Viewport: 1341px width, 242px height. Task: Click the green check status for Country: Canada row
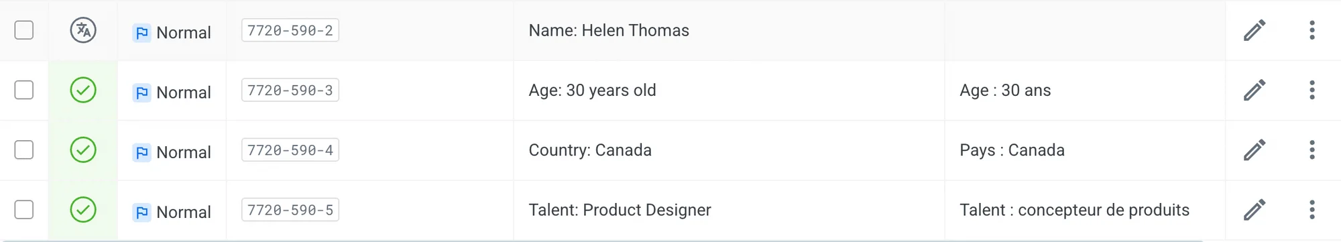point(83,149)
